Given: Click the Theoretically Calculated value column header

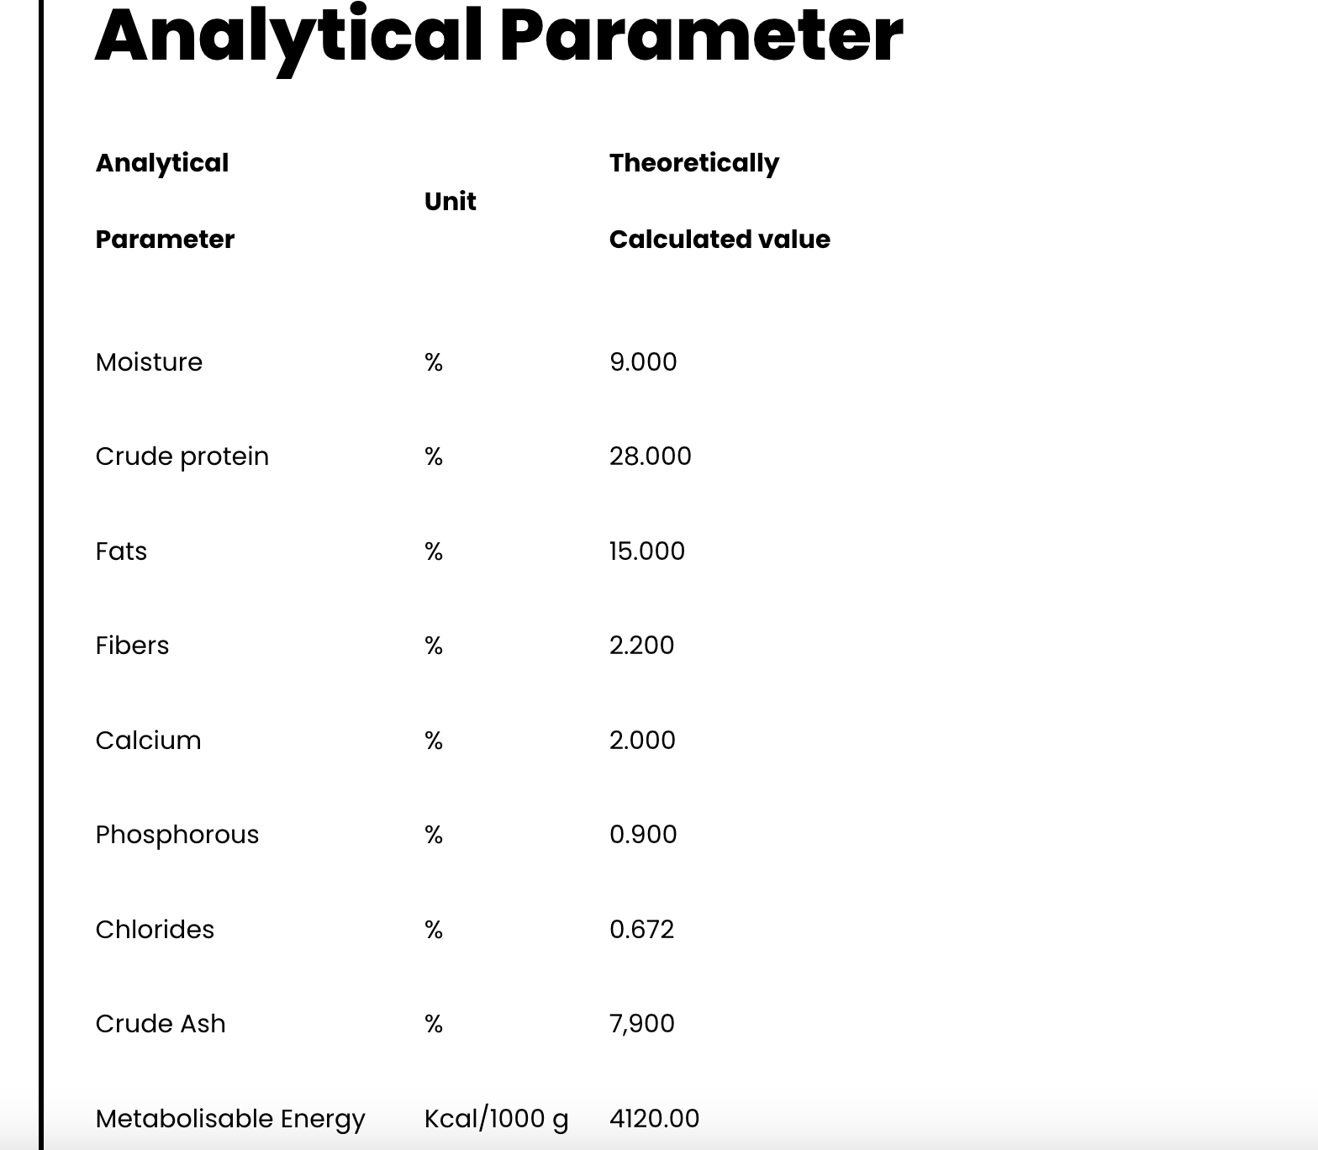Looking at the screenshot, I should 719,201.
